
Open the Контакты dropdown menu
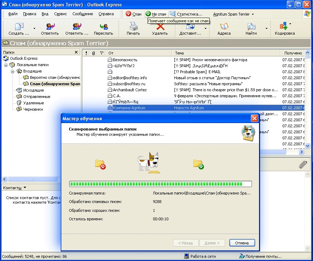click(15, 188)
